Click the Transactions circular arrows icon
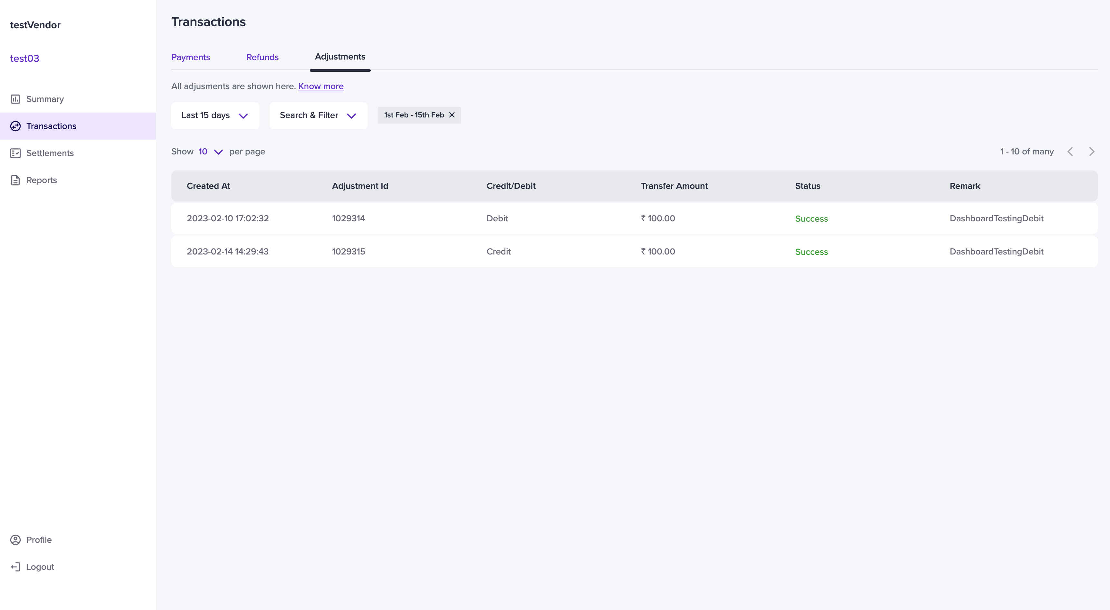The width and height of the screenshot is (1110, 610). pos(15,126)
